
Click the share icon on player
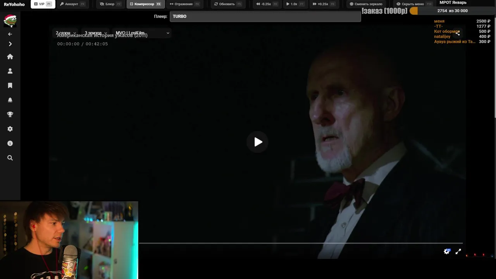point(458,33)
